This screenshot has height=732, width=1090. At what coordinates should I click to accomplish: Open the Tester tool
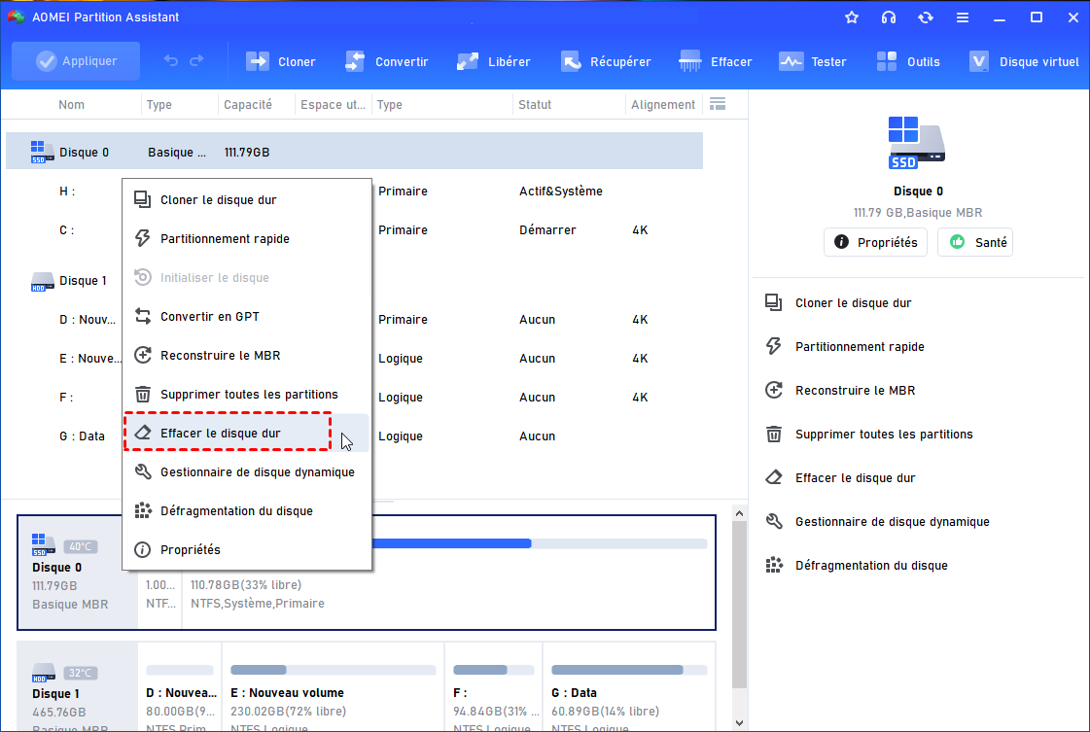point(791,61)
